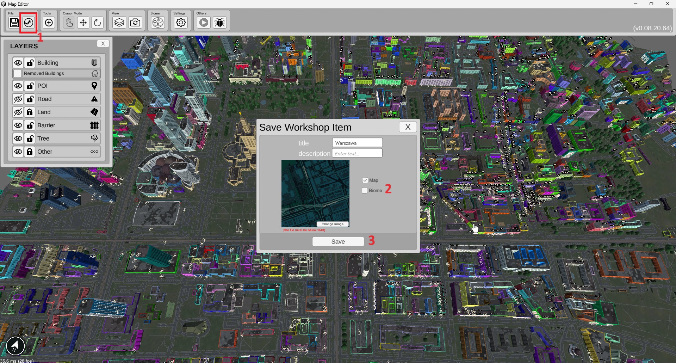Lock the Road layer
Image resolution: width=676 pixels, height=363 pixels.
[30, 99]
